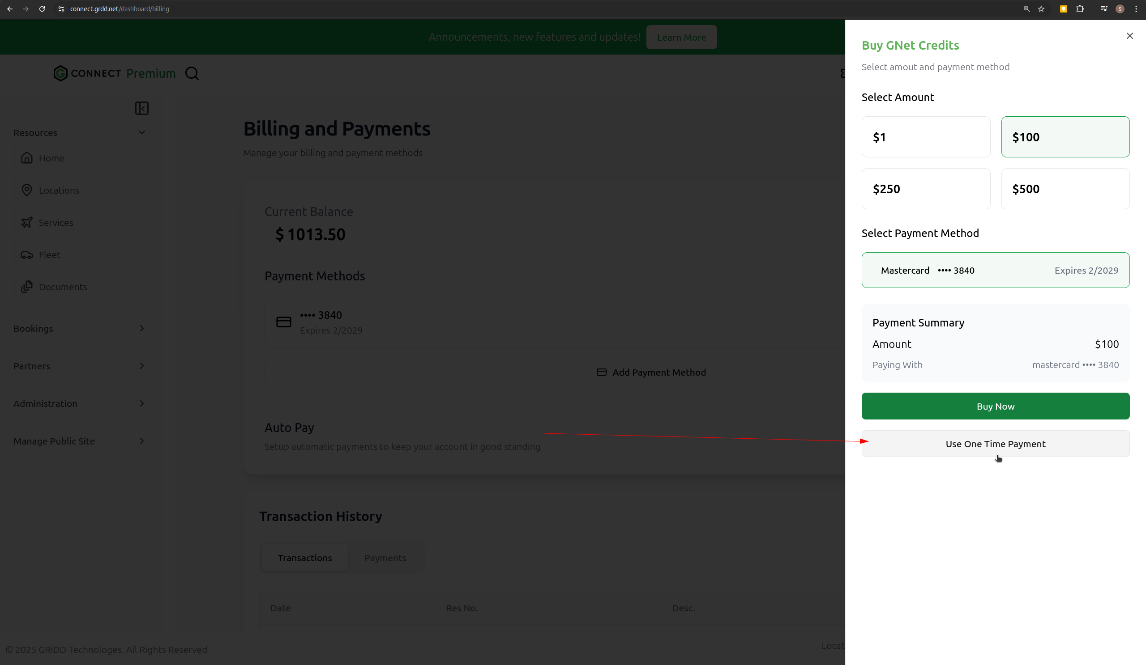This screenshot has width=1146, height=665.
Task: Select Mastercard ending 3840 payment method
Action: [995, 270]
